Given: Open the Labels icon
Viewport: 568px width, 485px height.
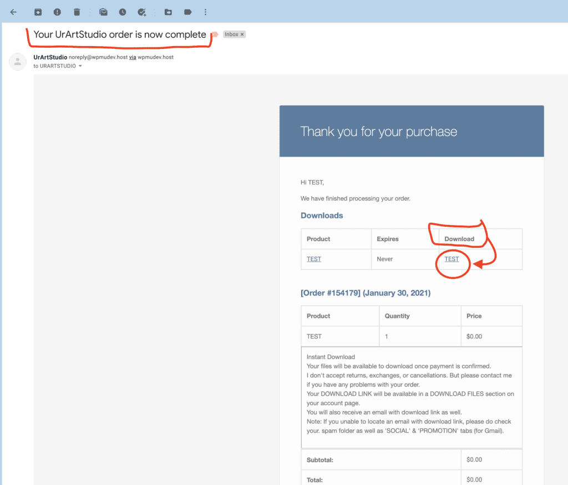Looking at the screenshot, I should tap(187, 12).
